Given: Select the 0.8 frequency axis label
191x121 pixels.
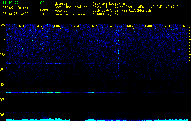Looking at the screenshot, I should point(3,85).
